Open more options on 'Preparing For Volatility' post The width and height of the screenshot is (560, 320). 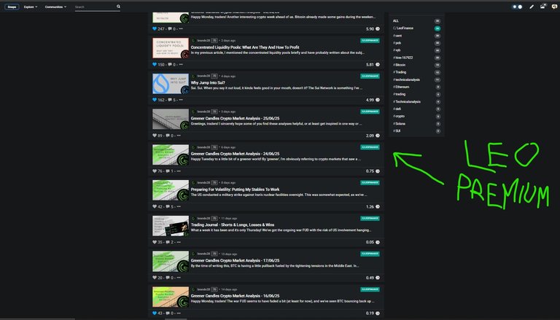pos(179,207)
